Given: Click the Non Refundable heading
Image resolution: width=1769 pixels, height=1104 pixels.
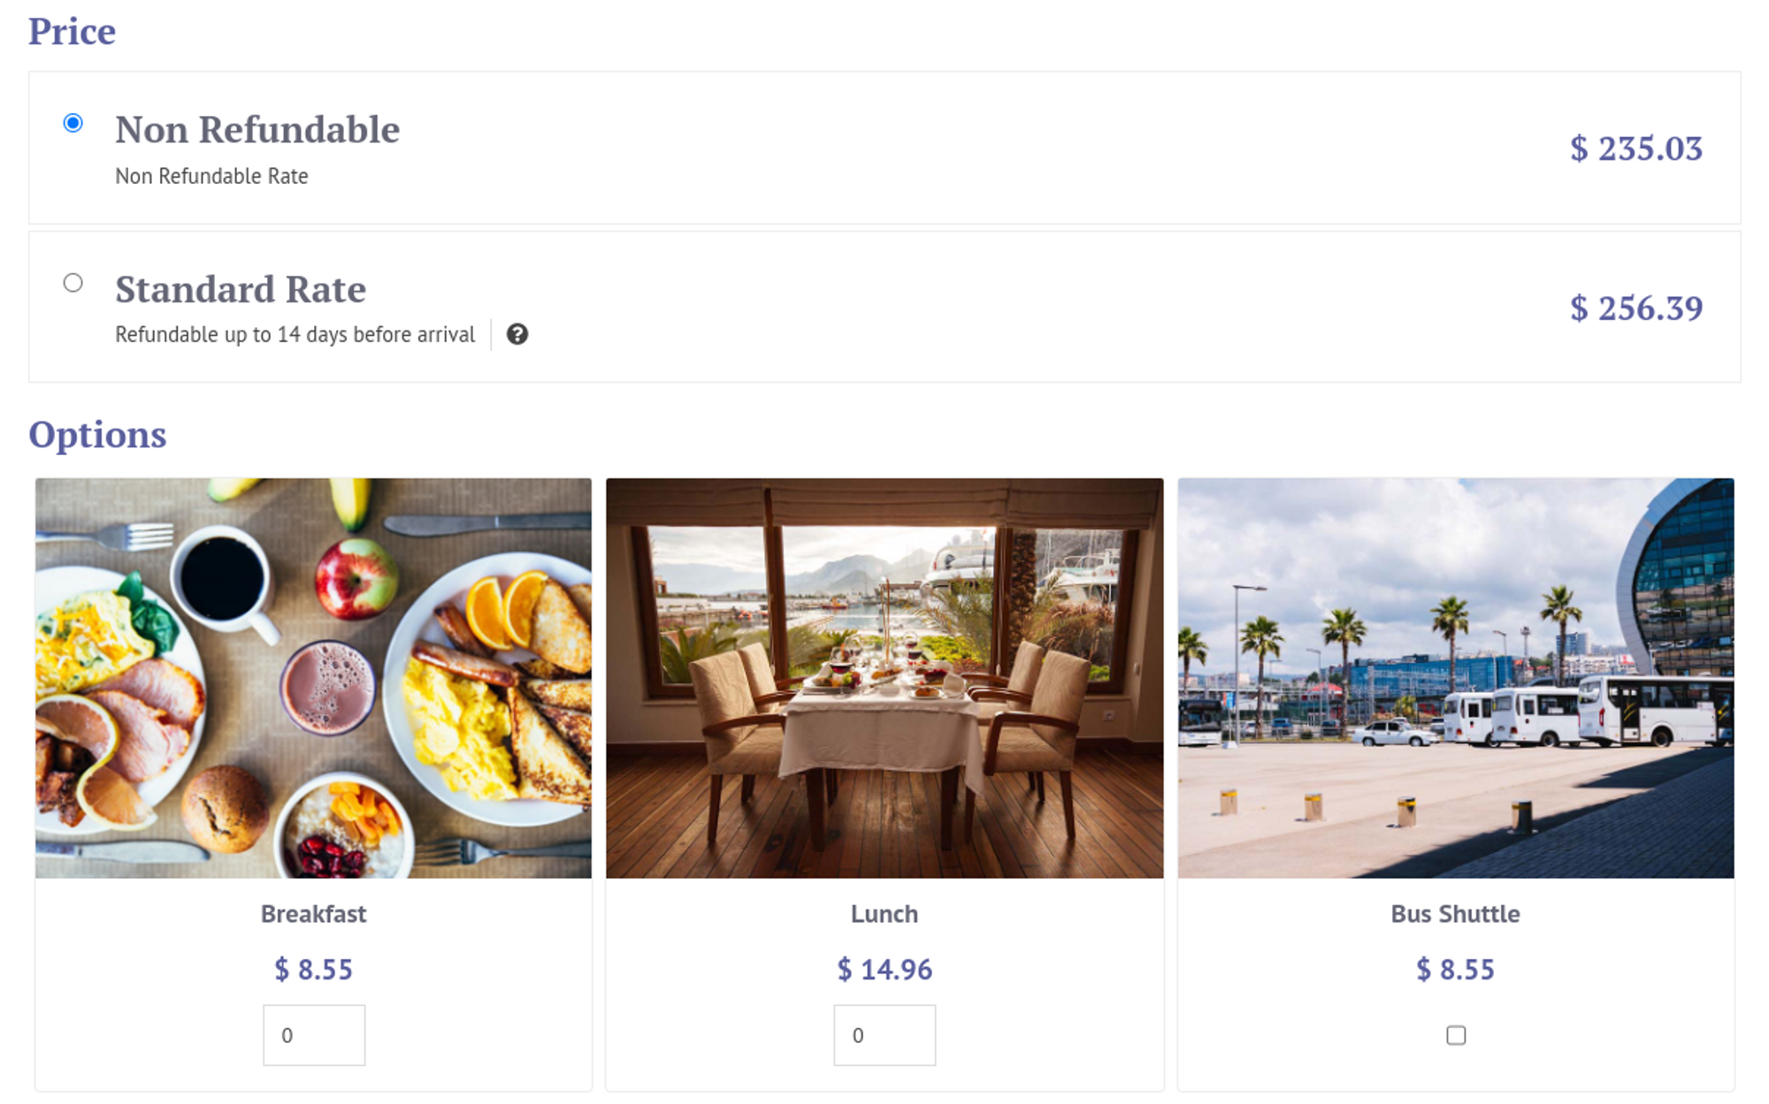Looking at the screenshot, I should click(257, 130).
